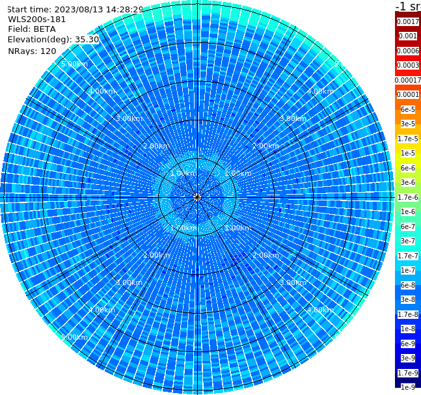The width and height of the screenshot is (421, 395).
Task: Select the 1.7e-9 colorbar value
Action: click(408, 373)
